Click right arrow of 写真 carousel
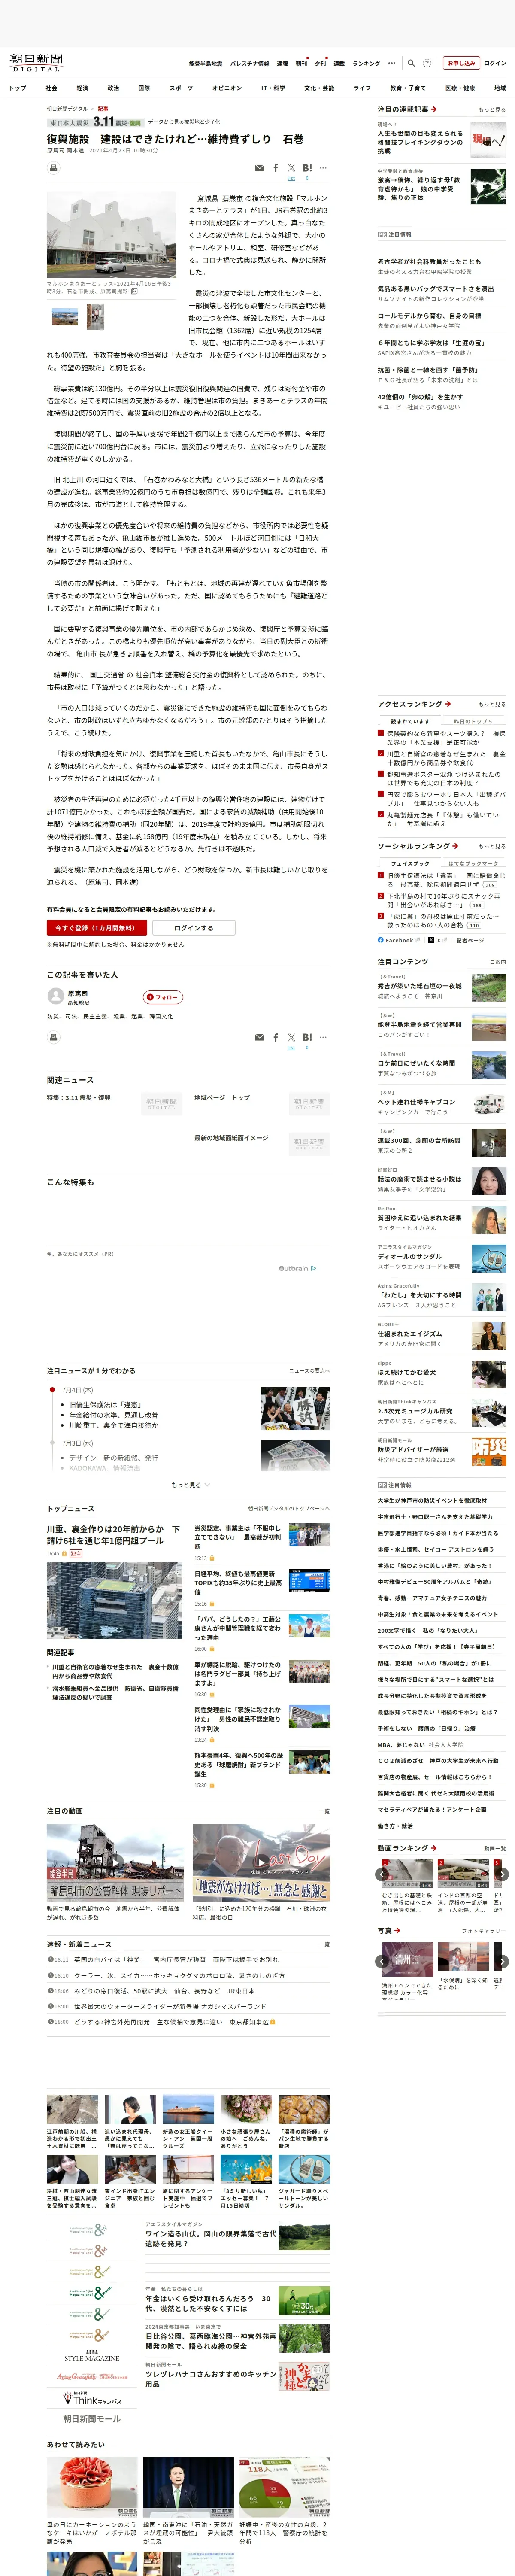 [x=502, y=1961]
